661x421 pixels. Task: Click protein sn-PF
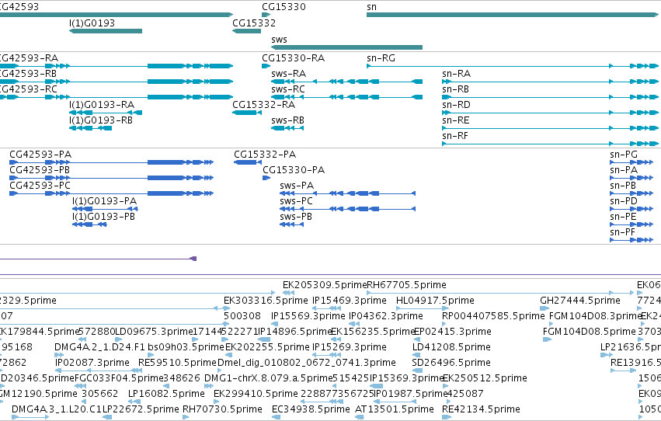(x=622, y=232)
